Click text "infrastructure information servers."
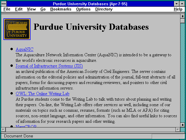Image resolution: width=186 pixels, height=140 pixels. pos(44,88)
